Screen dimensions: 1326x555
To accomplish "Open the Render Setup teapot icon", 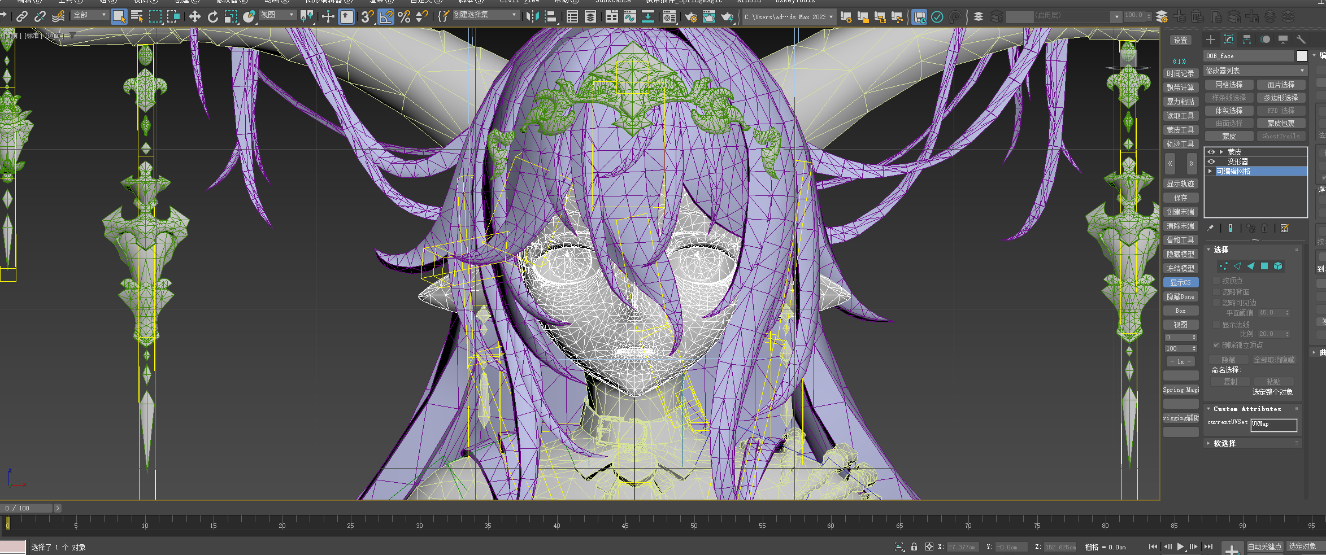I will point(690,17).
